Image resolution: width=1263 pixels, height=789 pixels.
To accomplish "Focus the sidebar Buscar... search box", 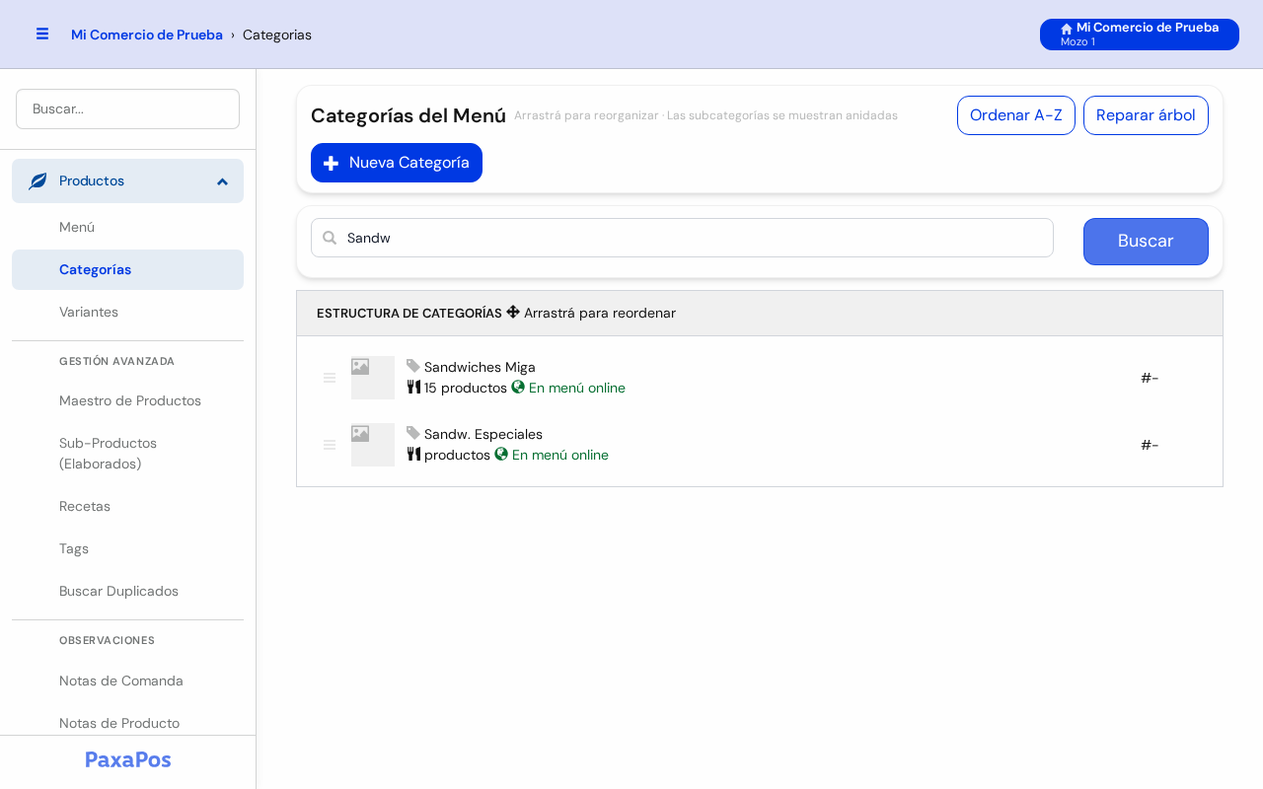I will click(127, 108).
